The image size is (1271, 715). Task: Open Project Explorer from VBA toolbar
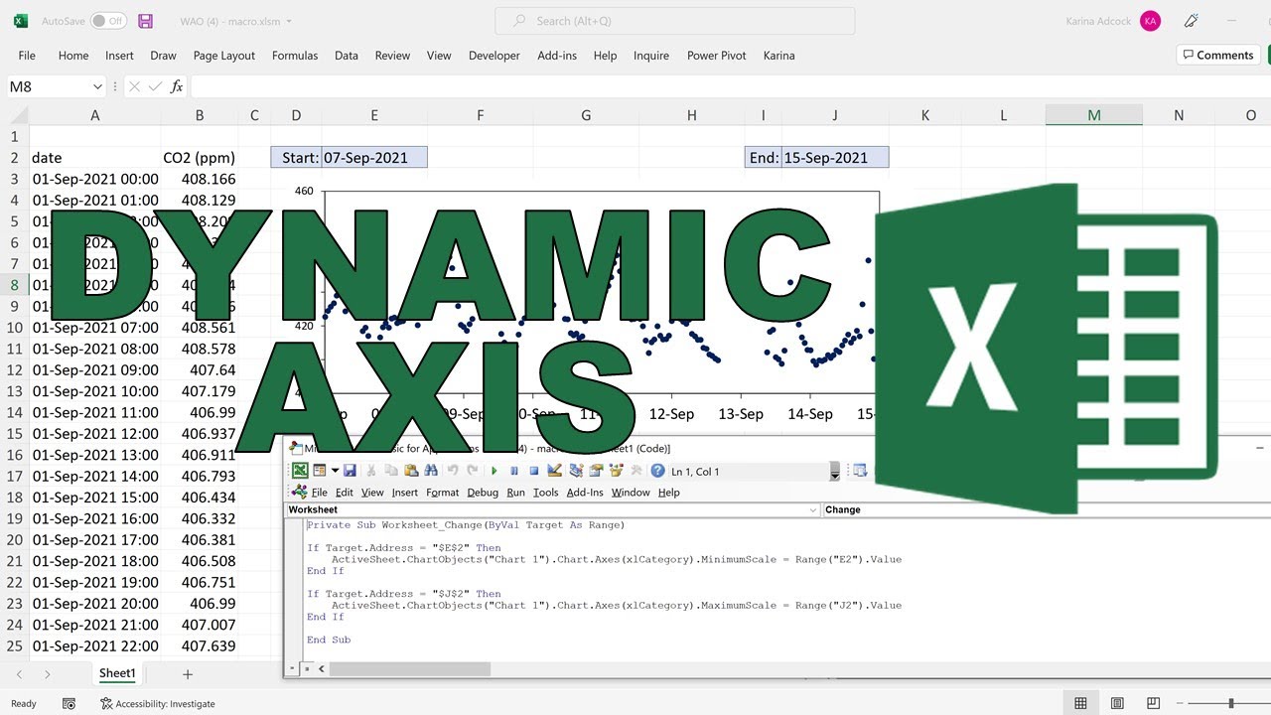(x=576, y=471)
